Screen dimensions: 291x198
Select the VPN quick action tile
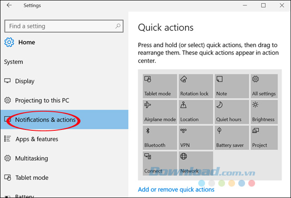pos(196,138)
